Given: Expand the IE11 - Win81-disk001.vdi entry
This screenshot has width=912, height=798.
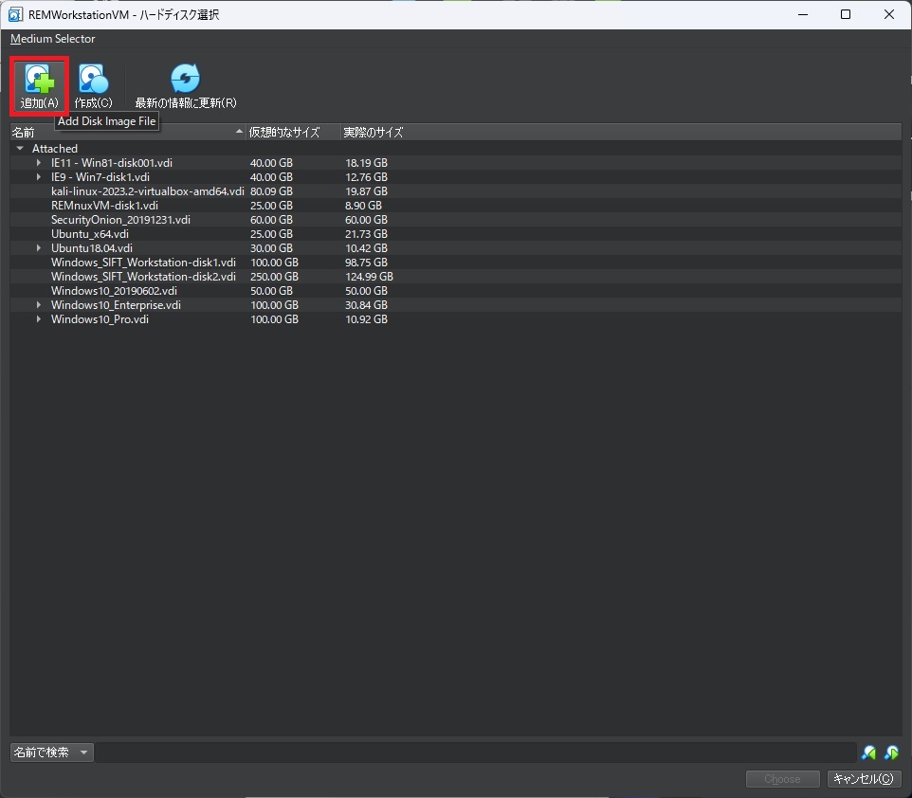Looking at the screenshot, I should click(38, 163).
